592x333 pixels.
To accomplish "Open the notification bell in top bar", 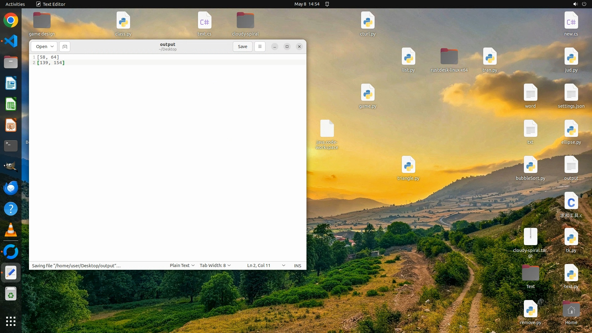I will pos(327,4).
